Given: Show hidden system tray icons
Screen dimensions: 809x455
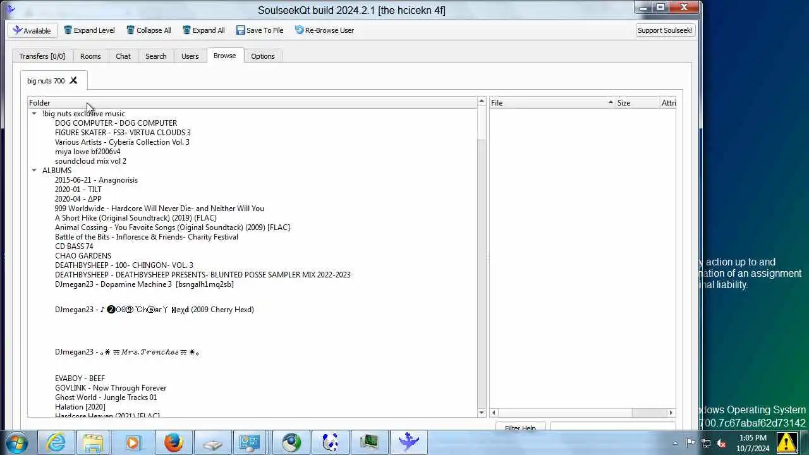Looking at the screenshot, I should 675,443.
